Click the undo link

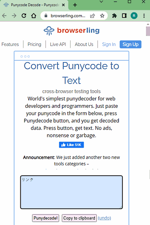(104, 218)
